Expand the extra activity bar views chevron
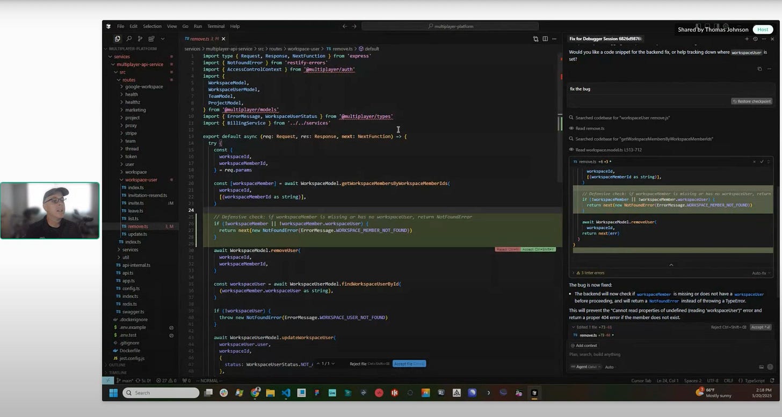 [163, 39]
